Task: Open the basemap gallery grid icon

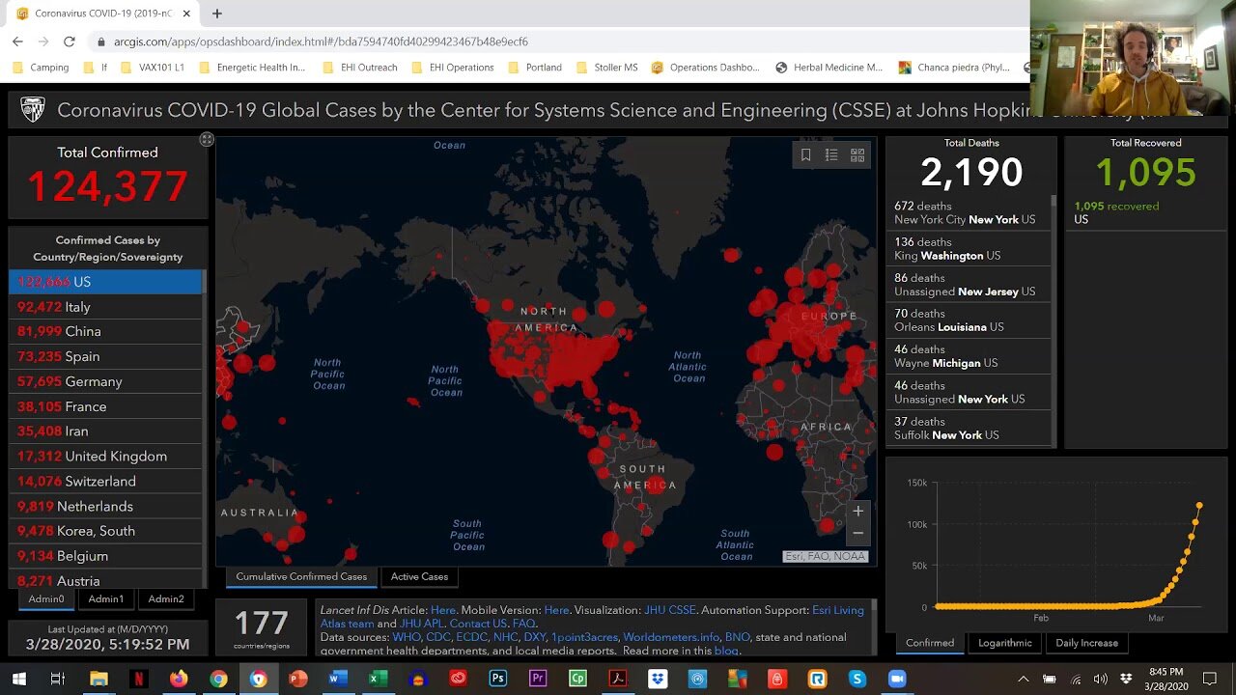Action: (x=857, y=154)
